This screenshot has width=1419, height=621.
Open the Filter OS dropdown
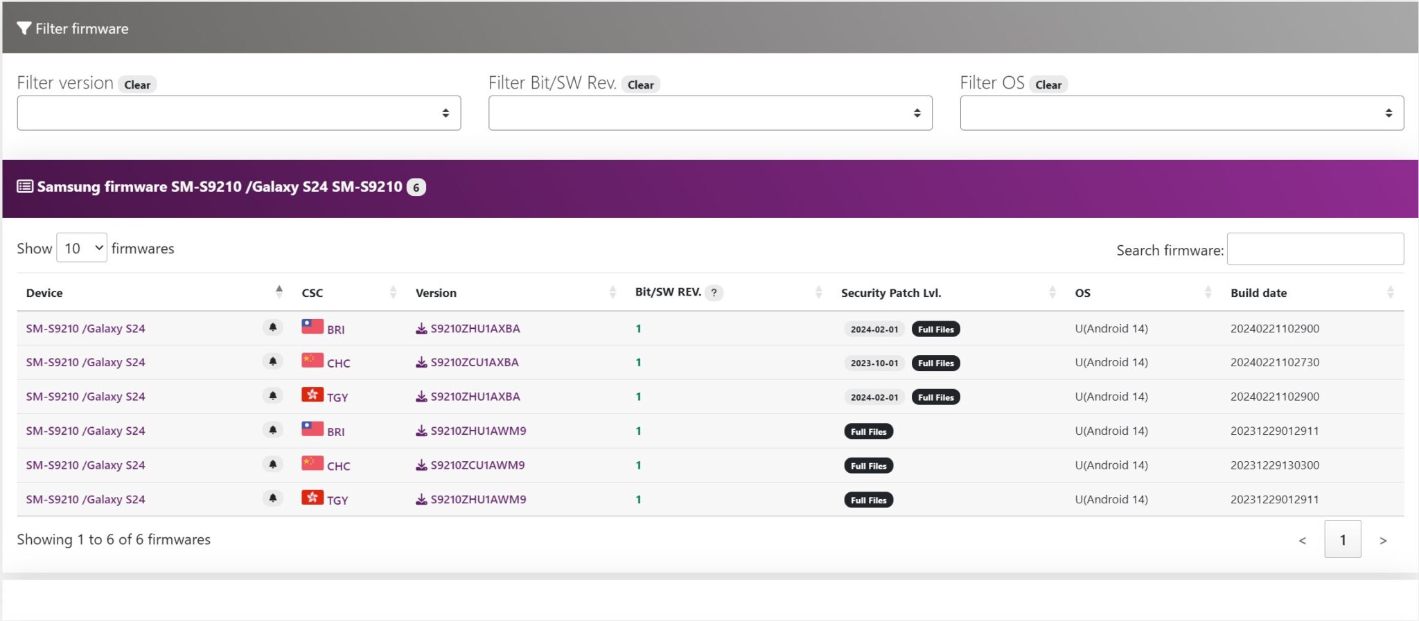pyautogui.click(x=1182, y=113)
